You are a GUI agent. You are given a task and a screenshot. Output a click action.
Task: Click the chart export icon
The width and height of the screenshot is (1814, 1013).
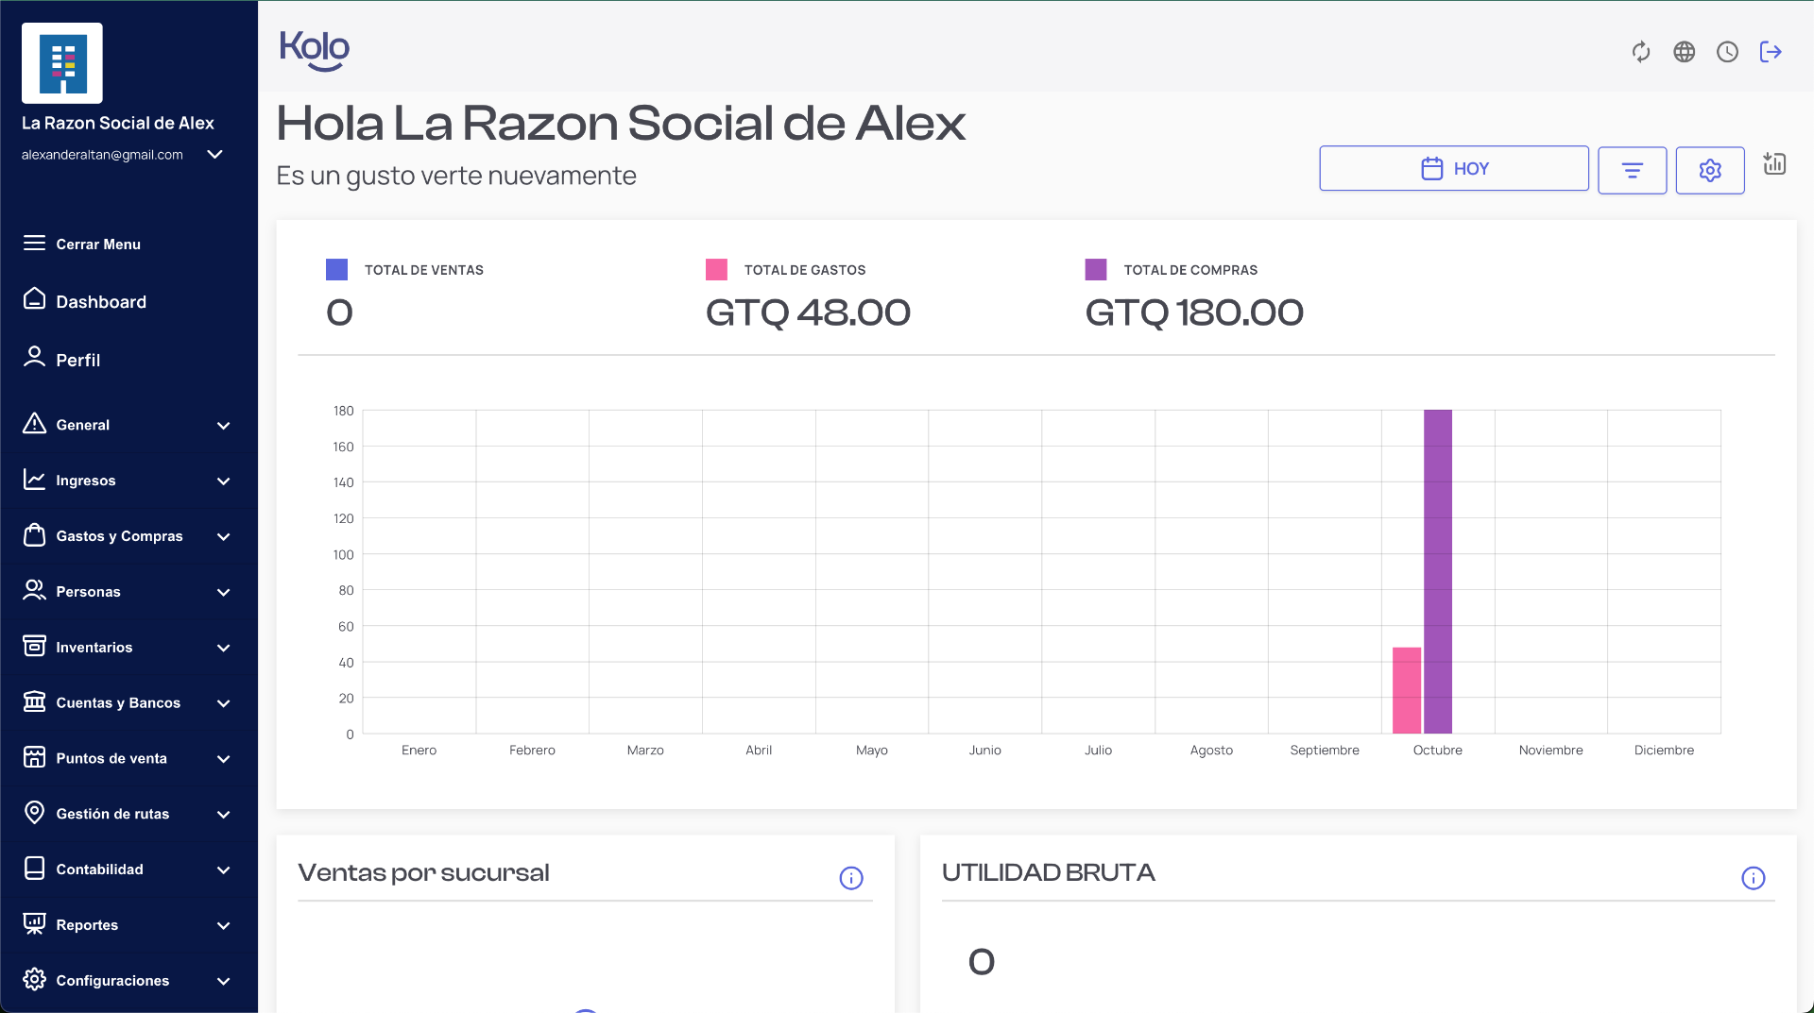point(1774,164)
